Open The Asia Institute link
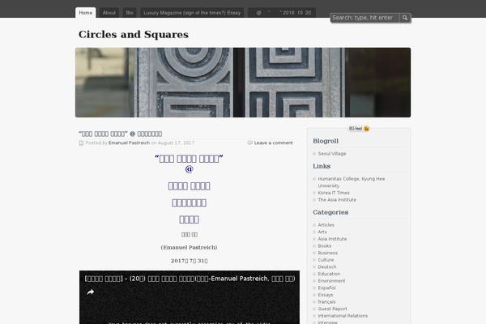486x324 pixels. coord(337,200)
